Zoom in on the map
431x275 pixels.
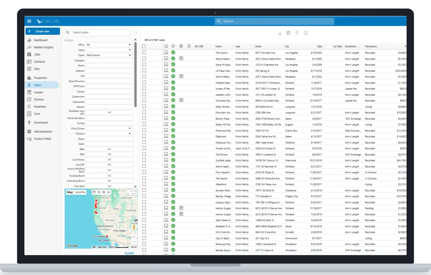pyautogui.click(x=134, y=237)
